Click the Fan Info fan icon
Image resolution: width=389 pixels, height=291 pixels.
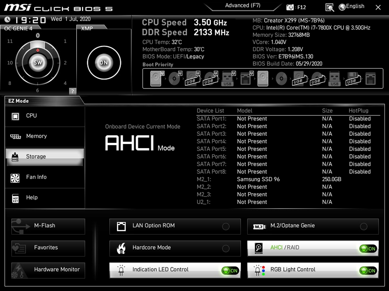[15, 178]
